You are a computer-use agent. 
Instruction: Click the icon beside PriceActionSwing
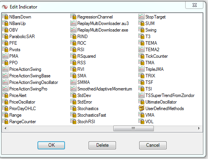pyautogui.click(x=5, y=69)
